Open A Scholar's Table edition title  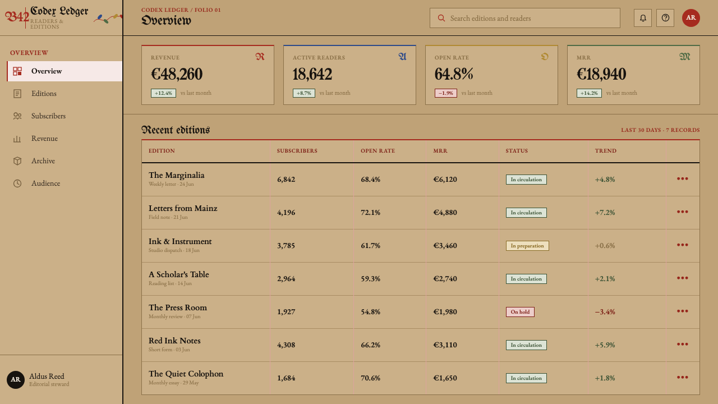coord(179,274)
